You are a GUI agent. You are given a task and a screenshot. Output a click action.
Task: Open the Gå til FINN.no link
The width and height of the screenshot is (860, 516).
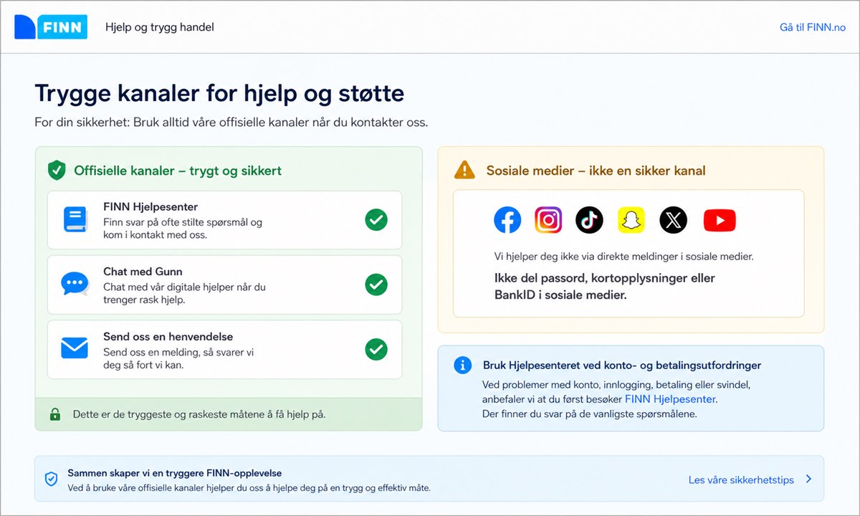[x=813, y=27]
